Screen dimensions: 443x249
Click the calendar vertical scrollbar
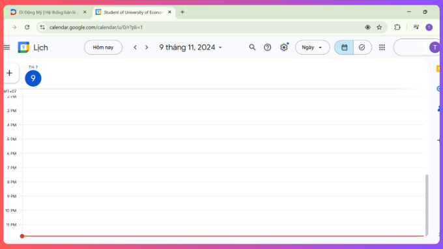(x=427, y=205)
